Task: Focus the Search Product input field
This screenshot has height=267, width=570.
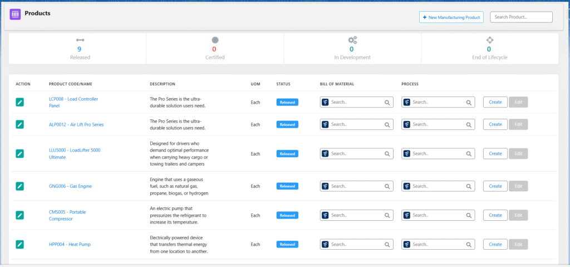Action: pyautogui.click(x=521, y=17)
